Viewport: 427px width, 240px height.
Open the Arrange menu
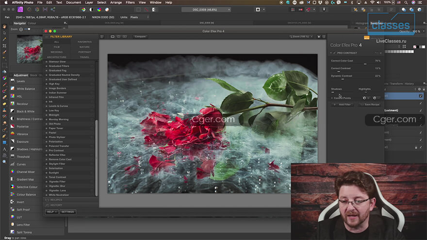pos(116,2)
